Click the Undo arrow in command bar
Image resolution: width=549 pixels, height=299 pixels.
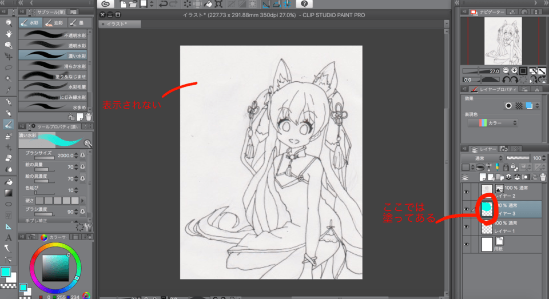(x=163, y=4)
